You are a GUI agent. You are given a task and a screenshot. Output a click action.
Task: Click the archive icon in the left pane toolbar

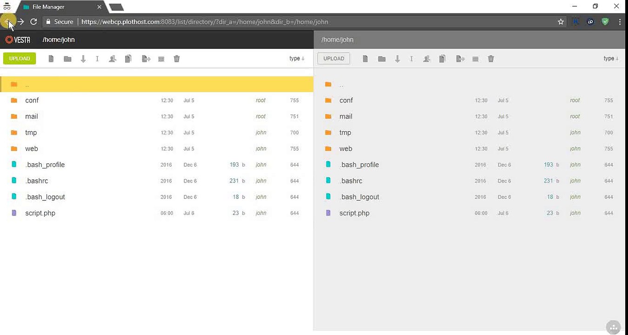(161, 59)
